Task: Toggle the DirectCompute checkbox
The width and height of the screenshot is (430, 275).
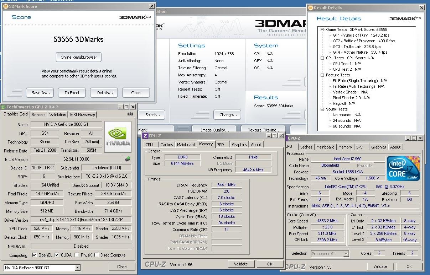Action: click(96, 255)
